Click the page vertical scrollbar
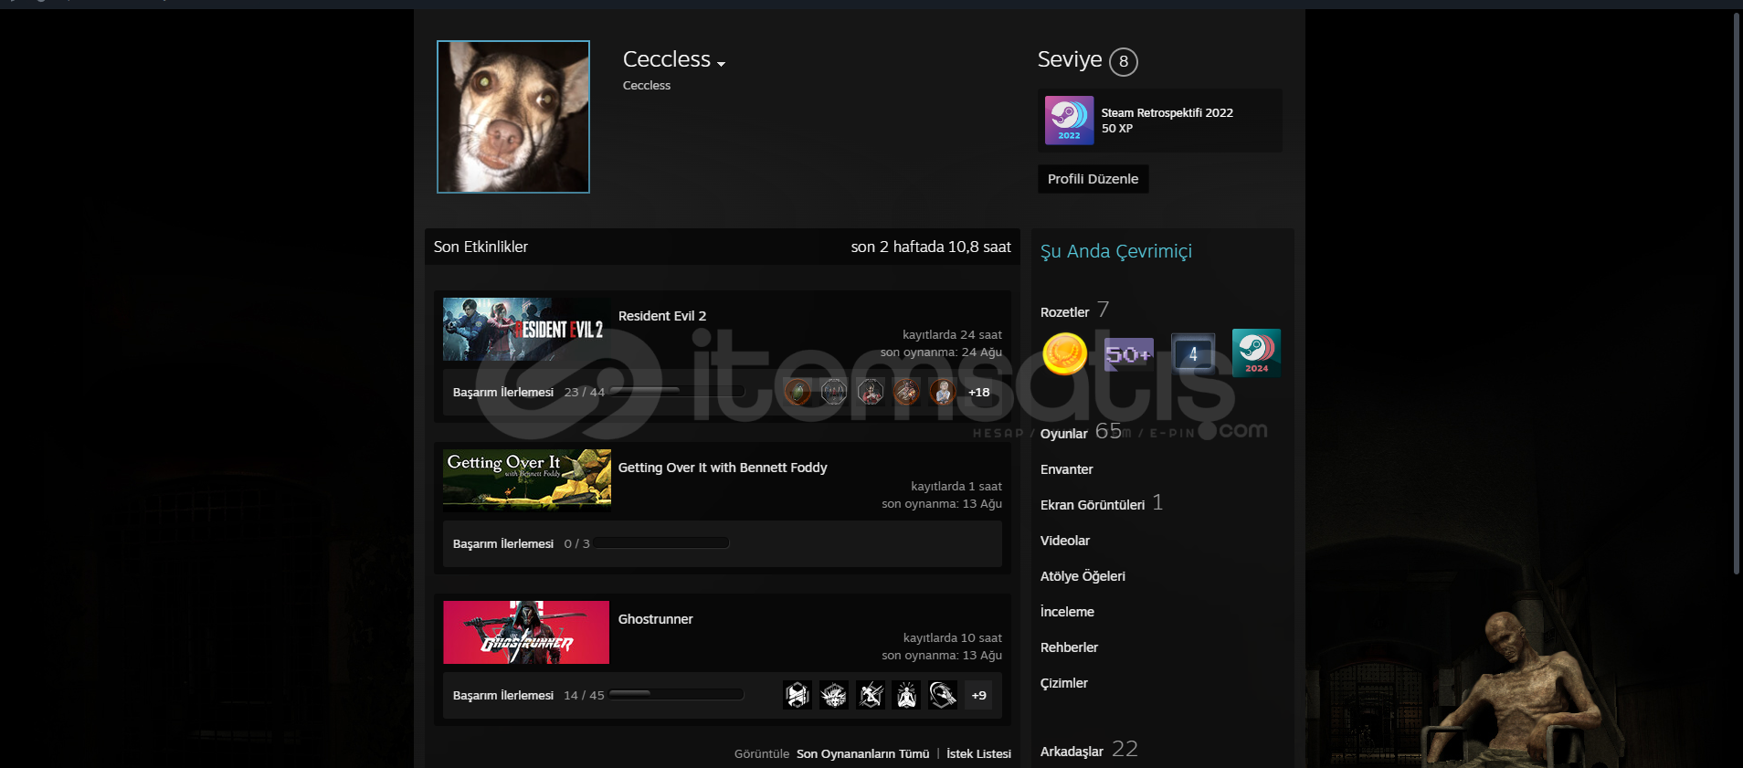 [x=1737, y=292]
